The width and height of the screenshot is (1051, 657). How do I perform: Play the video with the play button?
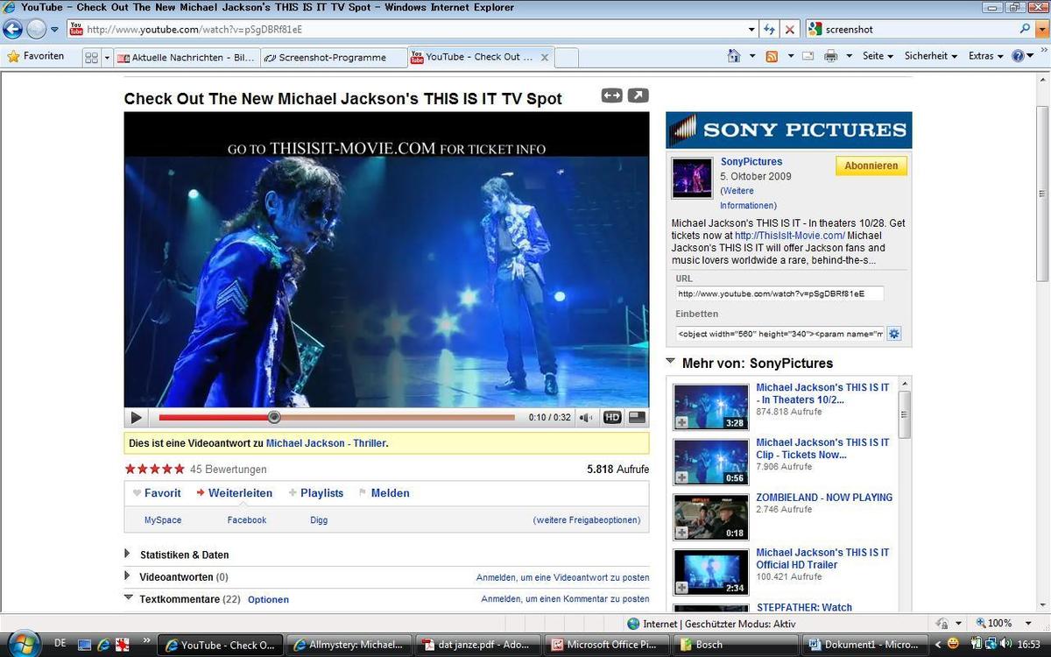136,419
